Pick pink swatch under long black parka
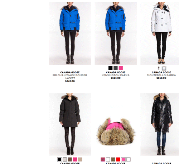Image resolution: width=179 pixels, height=164 pixels. (x=75, y=159)
